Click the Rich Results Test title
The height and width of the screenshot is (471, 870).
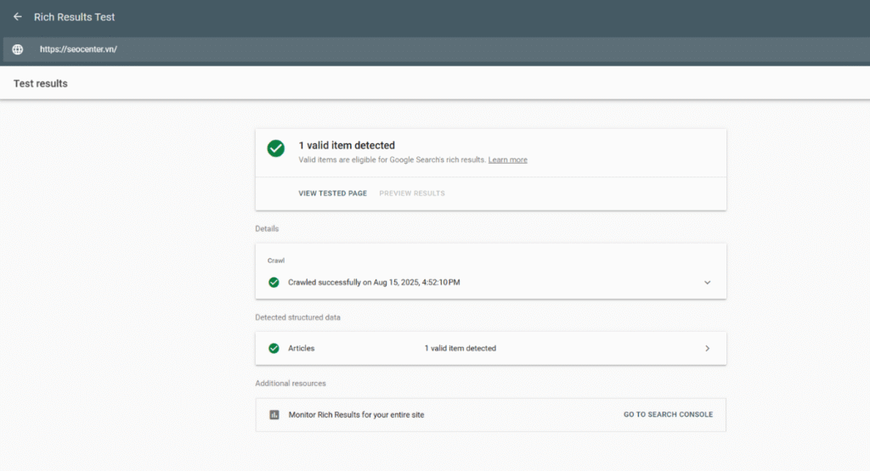pos(74,17)
